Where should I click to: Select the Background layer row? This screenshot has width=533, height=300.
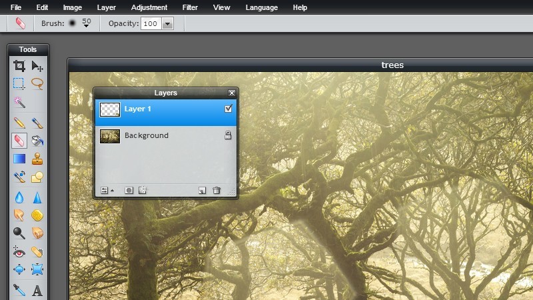click(167, 136)
